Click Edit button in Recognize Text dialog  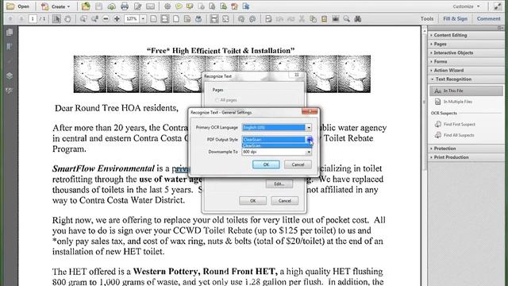279,184
